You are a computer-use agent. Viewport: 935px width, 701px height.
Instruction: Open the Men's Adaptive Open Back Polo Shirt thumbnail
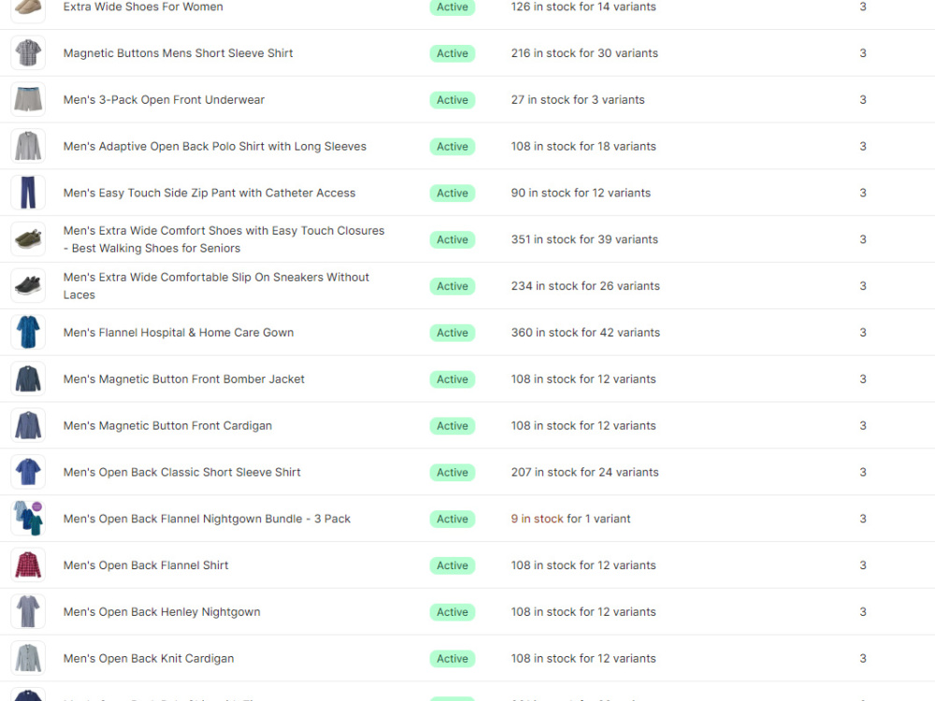[28, 146]
